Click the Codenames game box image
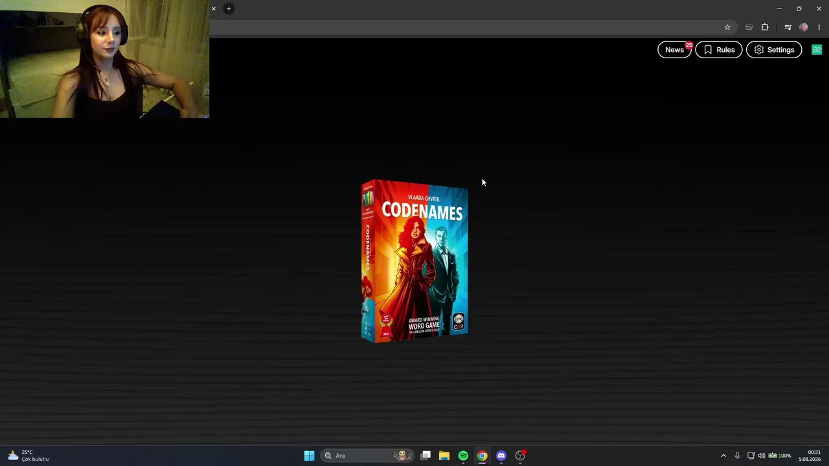The image size is (829, 466). pos(414,261)
